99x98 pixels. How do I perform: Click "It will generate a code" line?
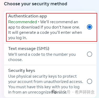[45, 33]
